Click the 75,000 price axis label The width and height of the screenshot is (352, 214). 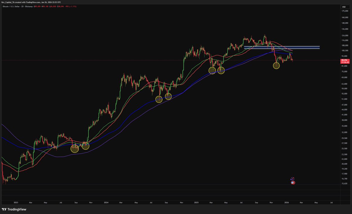pos(344,71)
